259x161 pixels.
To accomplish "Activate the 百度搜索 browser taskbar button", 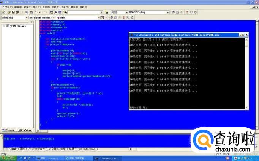I will click(x=78, y=158).
